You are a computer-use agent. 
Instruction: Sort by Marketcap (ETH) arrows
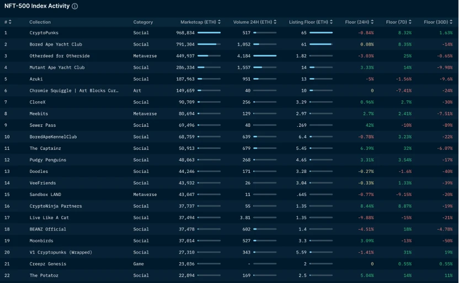click(x=219, y=22)
